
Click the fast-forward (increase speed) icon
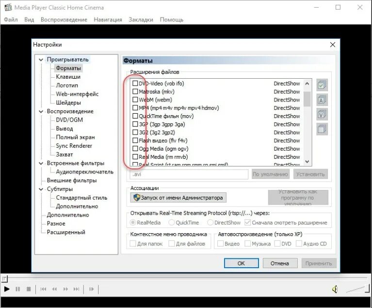click(65, 289)
